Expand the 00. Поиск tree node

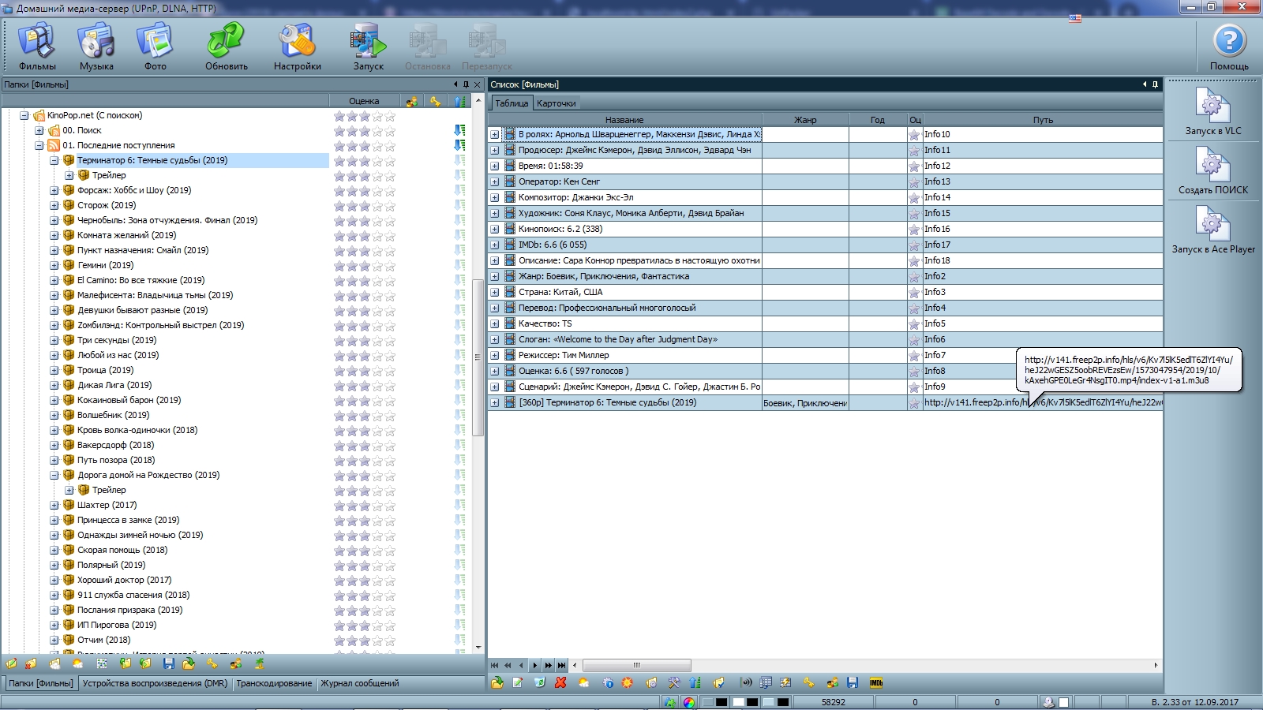click(x=39, y=131)
